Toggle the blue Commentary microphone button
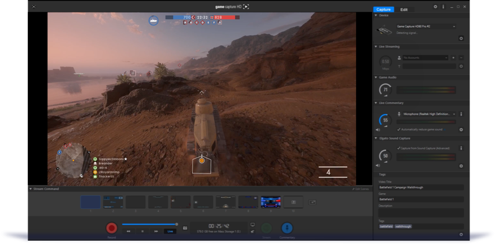 pyautogui.click(x=287, y=228)
